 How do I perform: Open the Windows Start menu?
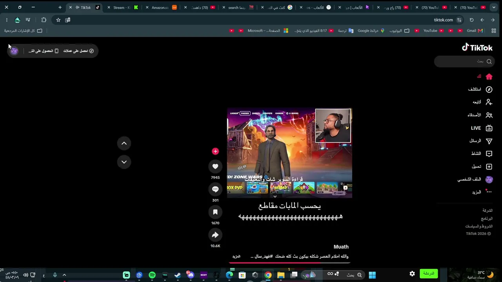pos(372,275)
